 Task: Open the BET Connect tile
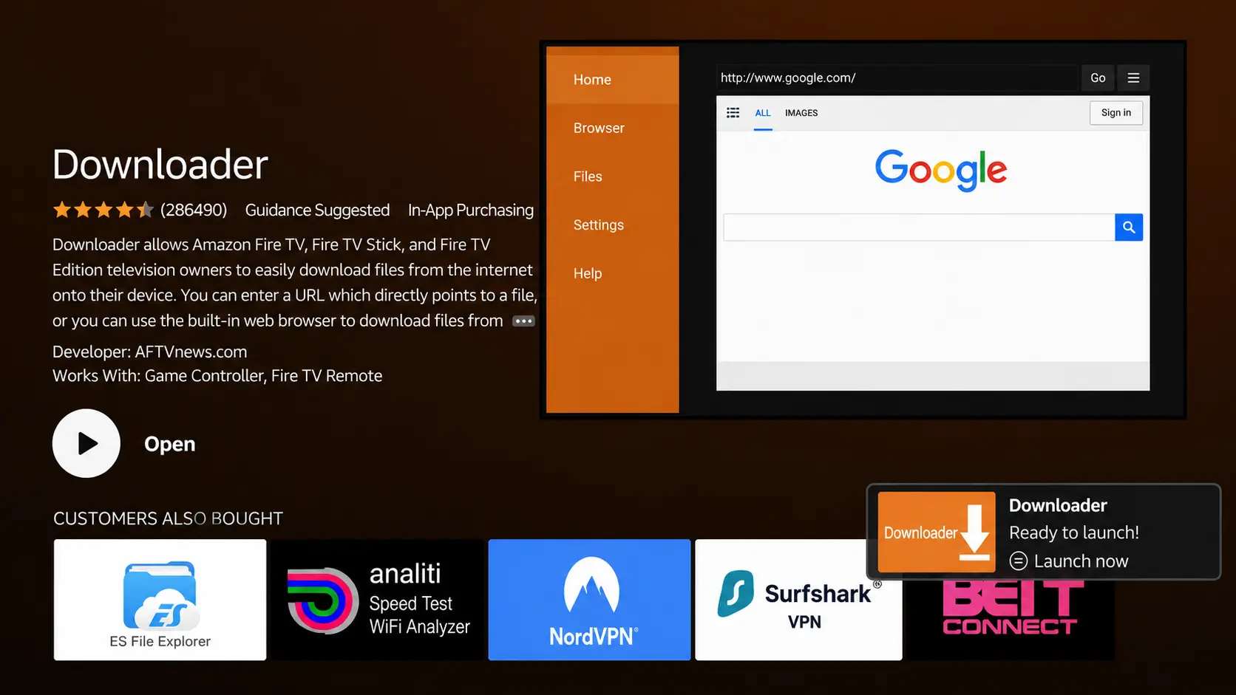tap(1011, 619)
